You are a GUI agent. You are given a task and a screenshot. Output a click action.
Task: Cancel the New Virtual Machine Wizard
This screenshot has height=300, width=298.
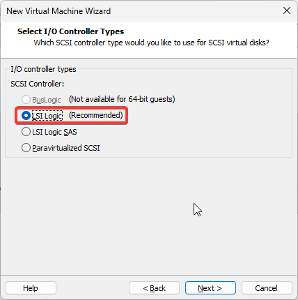coord(267,288)
